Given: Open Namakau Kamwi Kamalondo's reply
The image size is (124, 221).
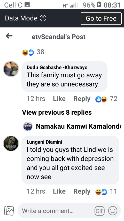Looking at the screenshot, I should point(72,126).
